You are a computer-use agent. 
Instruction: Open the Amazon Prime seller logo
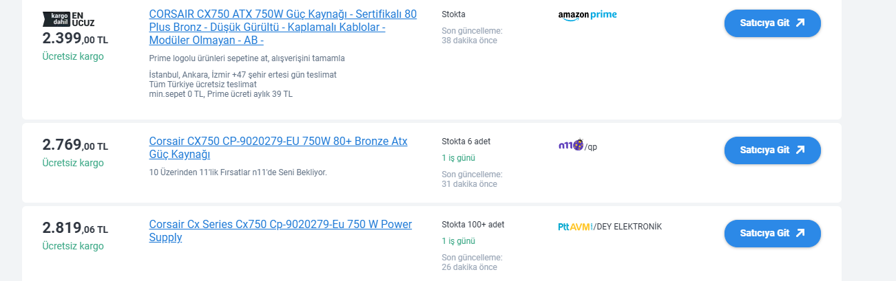[587, 15]
